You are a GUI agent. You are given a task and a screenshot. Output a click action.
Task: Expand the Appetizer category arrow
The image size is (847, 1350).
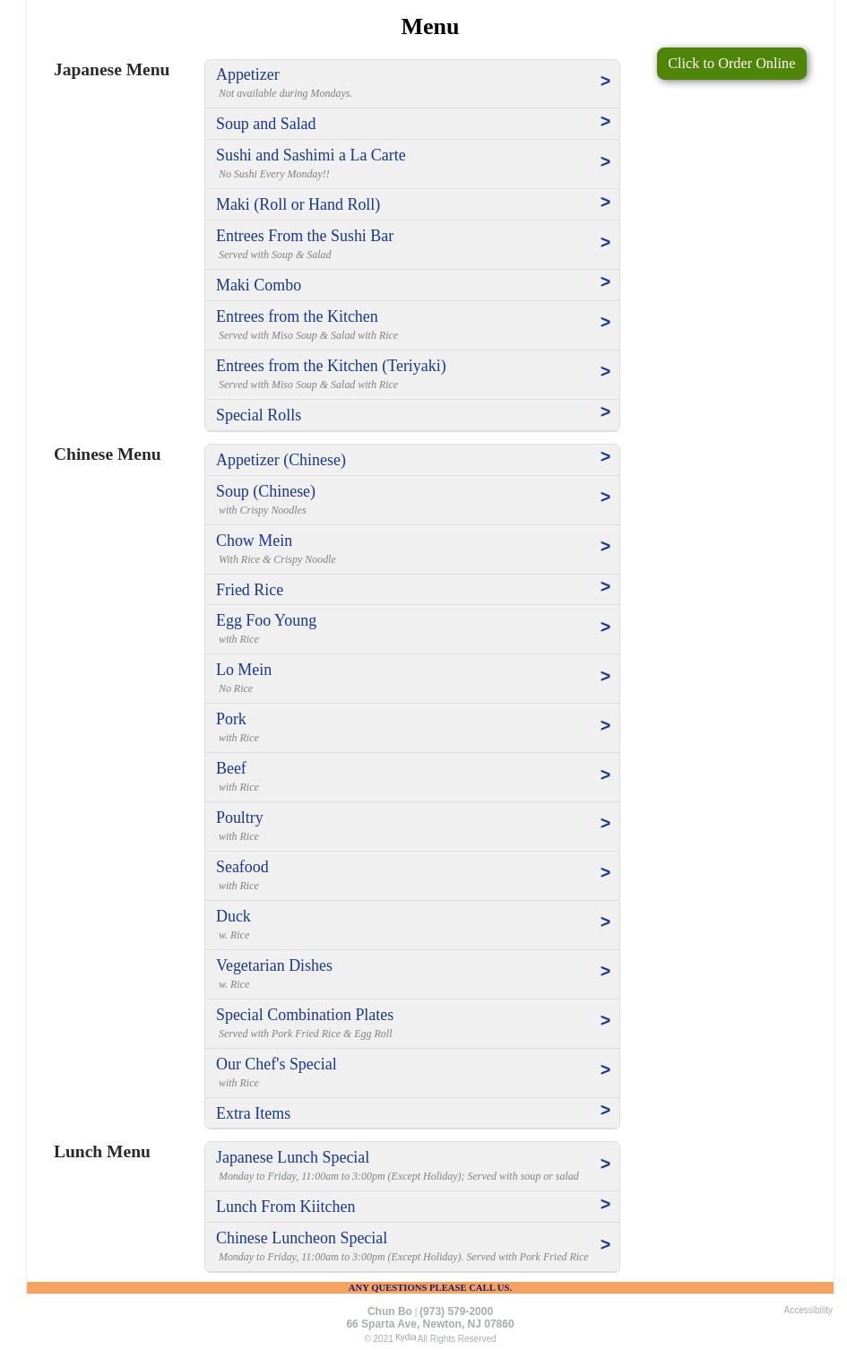(605, 82)
